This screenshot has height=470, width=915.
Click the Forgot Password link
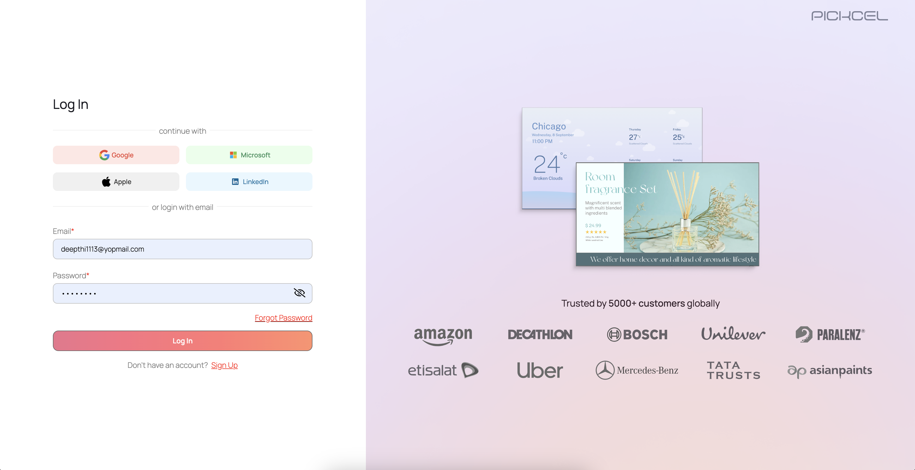(x=283, y=318)
